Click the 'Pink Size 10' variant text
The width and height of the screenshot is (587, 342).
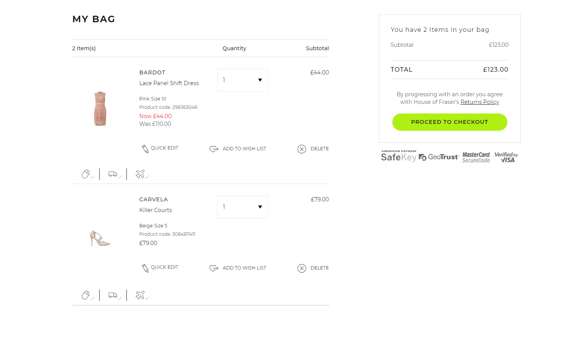tap(153, 99)
